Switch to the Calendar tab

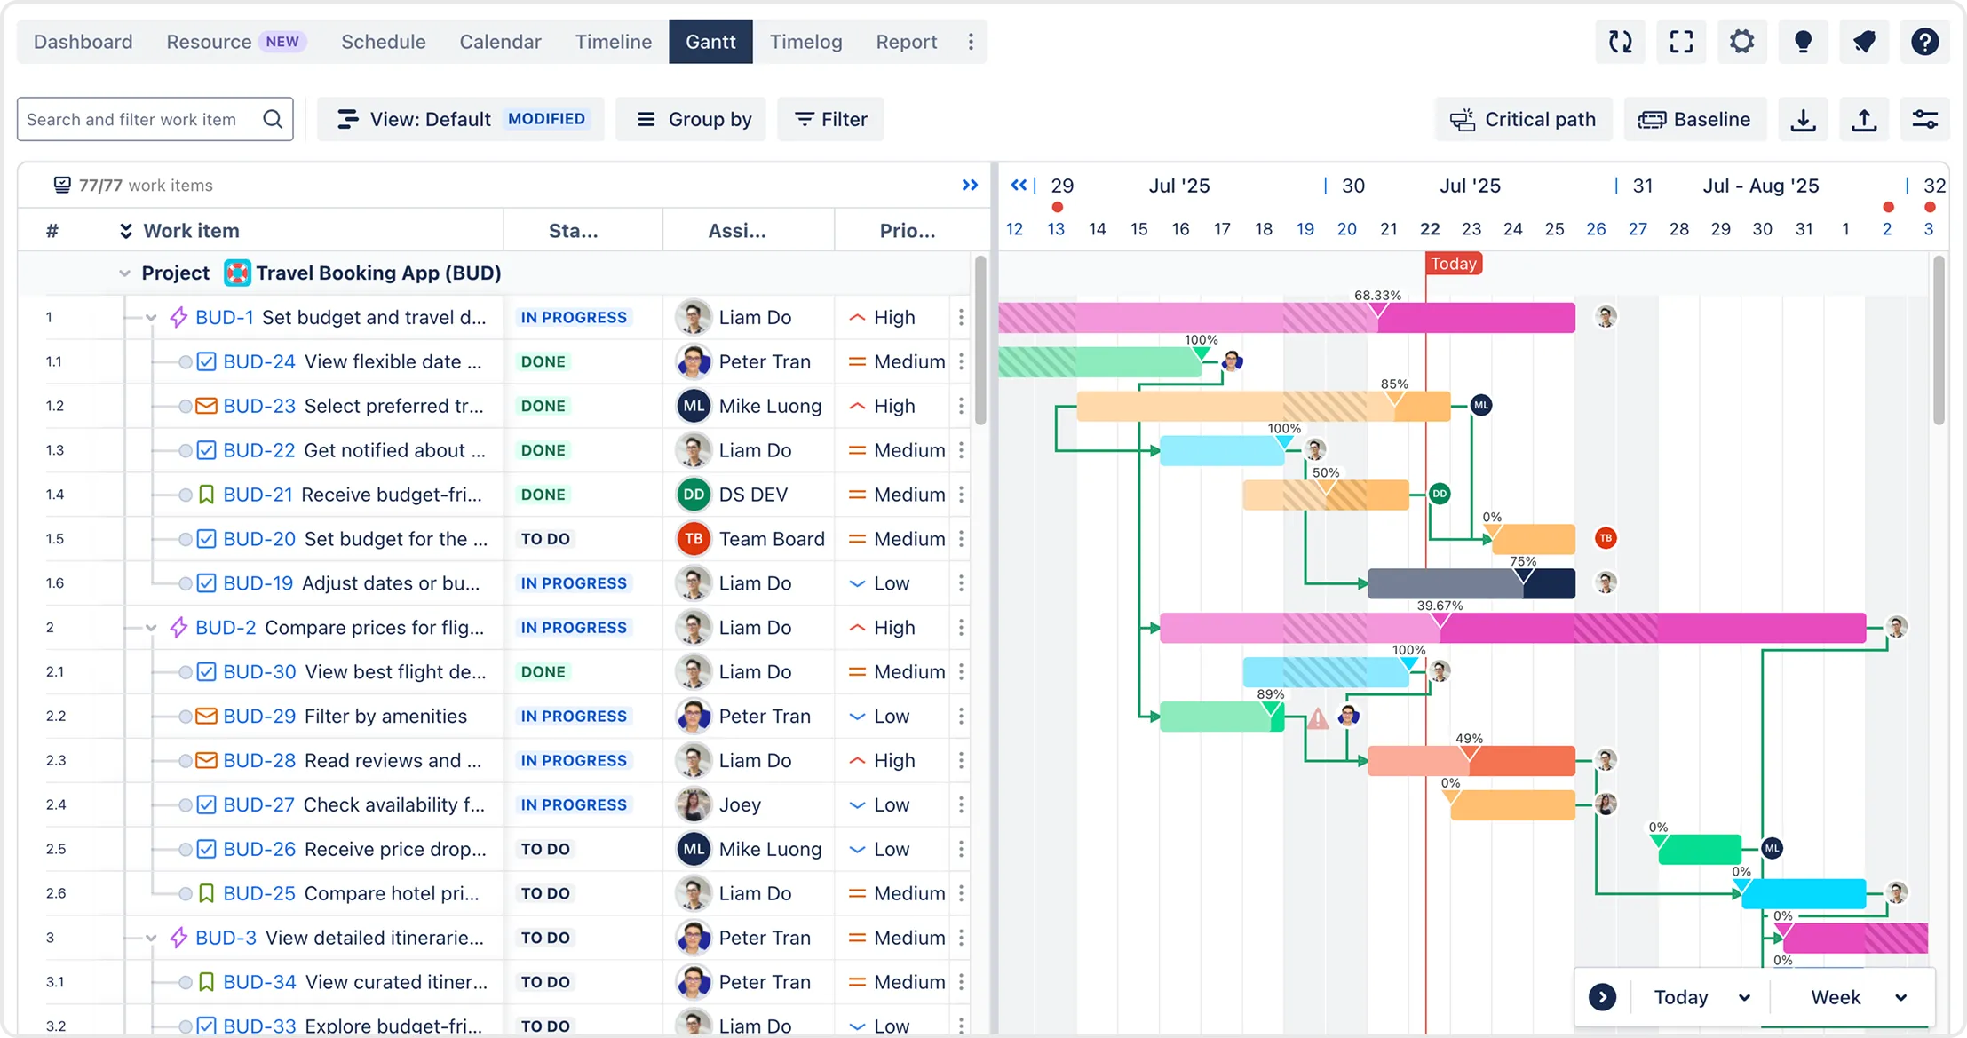click(500, 42)
